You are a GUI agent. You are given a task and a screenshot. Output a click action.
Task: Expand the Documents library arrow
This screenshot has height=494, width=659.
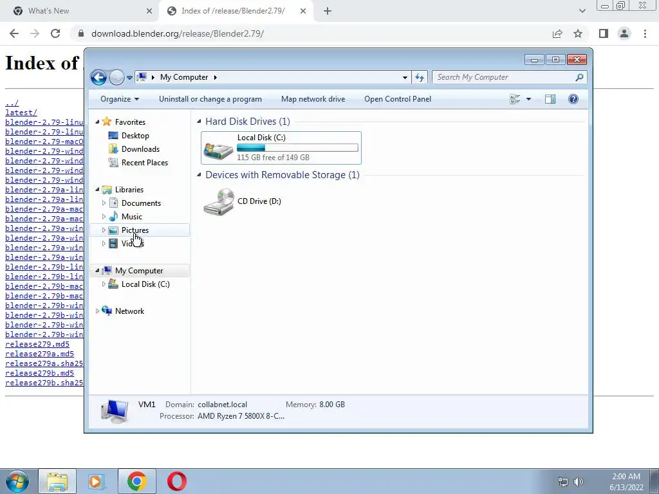104,203
